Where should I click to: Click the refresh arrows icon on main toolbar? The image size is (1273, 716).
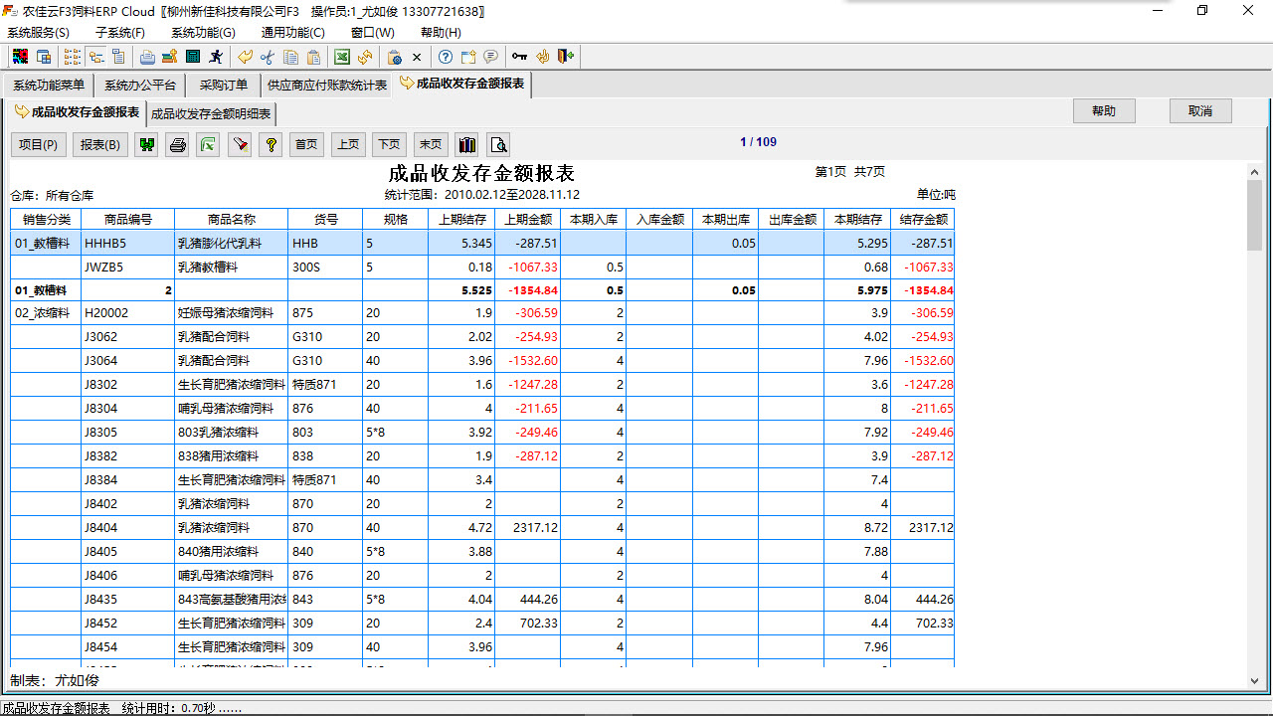[364, 57]
